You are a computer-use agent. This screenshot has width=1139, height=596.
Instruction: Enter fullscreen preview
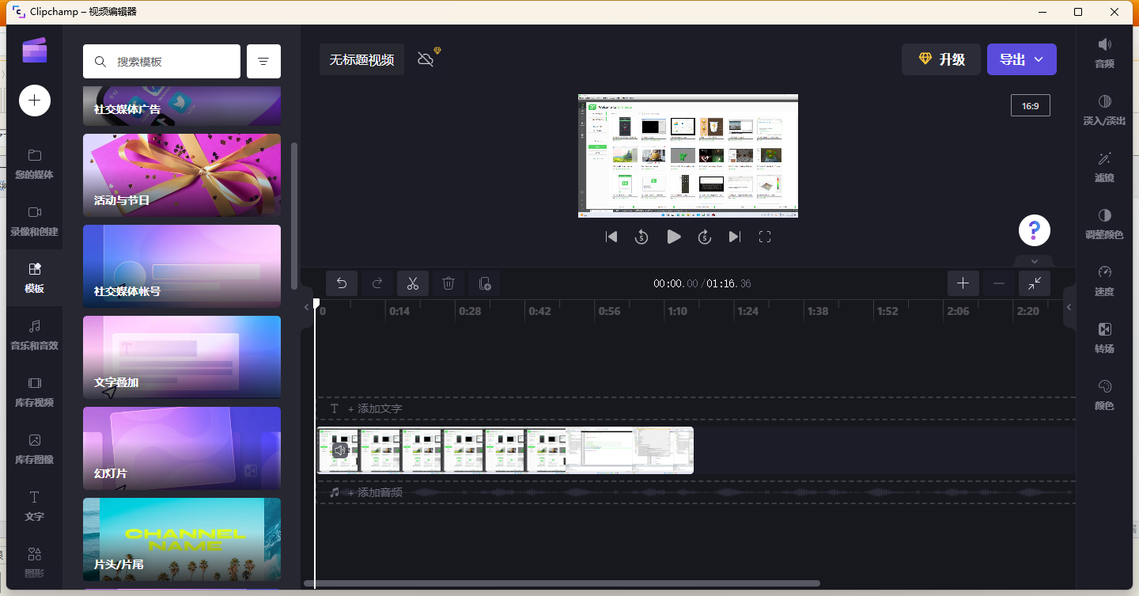(765, 237)
